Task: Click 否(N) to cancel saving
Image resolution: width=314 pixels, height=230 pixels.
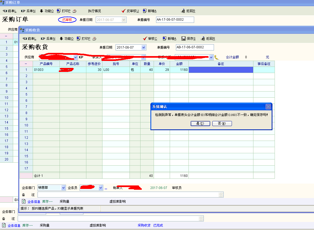Action: (x=222, y=123)
